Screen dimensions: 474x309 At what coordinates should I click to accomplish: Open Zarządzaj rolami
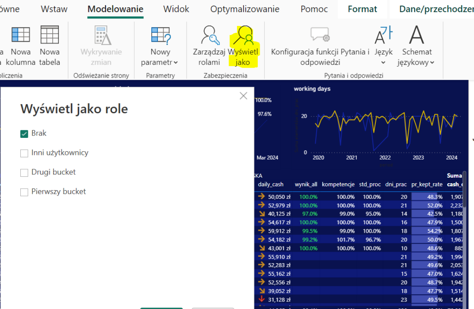pyautogui.click(x=209, y=35)
